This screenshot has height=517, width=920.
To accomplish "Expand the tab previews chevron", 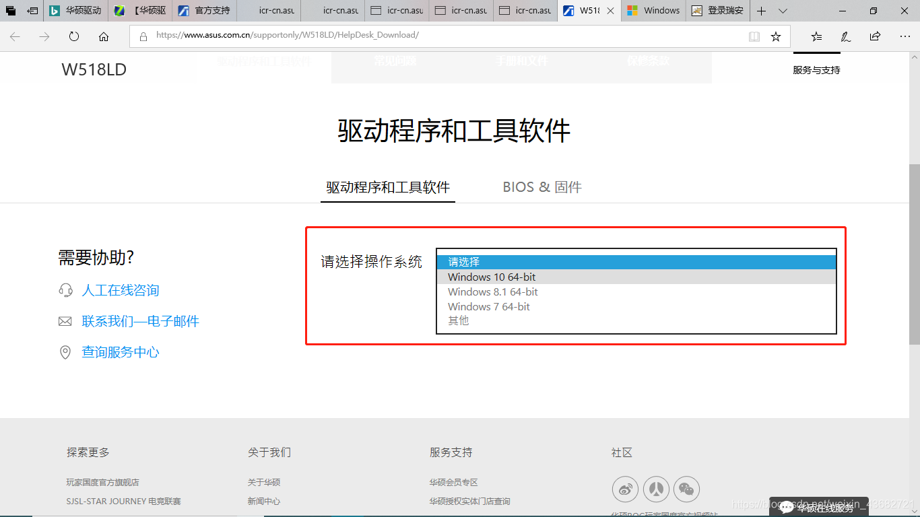I will tap(783, 11).
